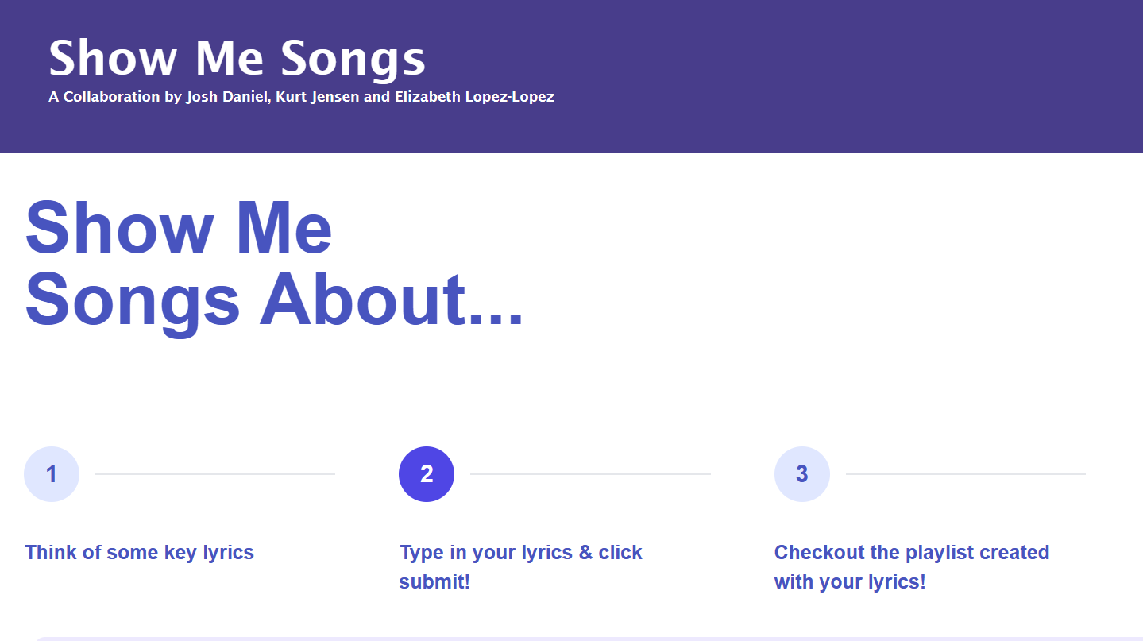This screenshot has width=1143, height=641.
Task: Click the highlighted step 2 circle
Action: pos(427,474)
